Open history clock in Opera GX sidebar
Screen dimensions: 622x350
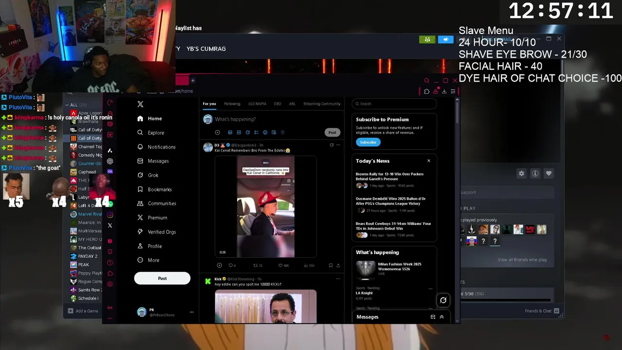110,262
